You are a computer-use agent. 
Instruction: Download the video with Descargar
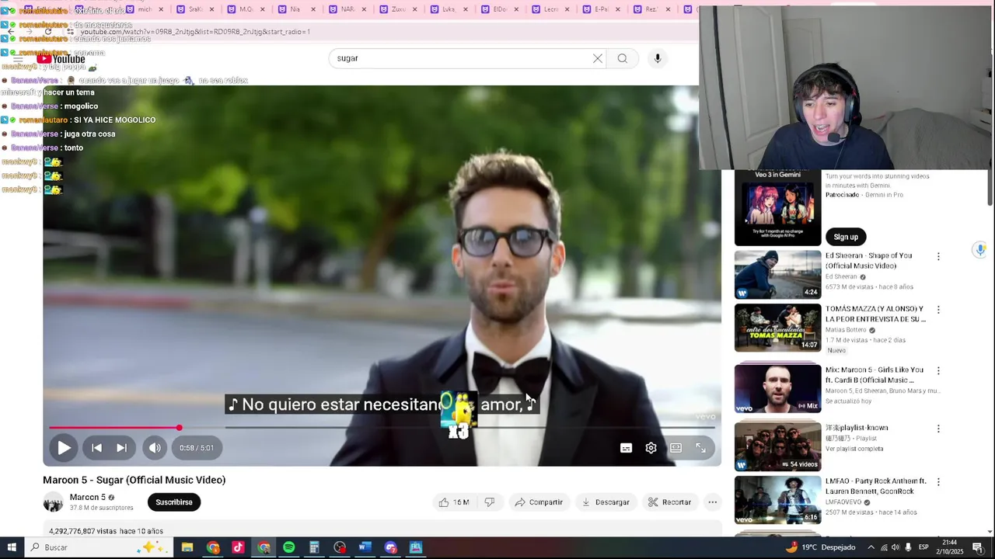(x=606, y=502)
